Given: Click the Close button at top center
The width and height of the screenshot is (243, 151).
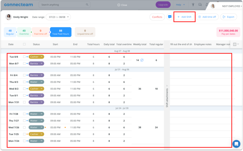Looking at the screenshot, I should pyautogui.click(x=122, y=5).
